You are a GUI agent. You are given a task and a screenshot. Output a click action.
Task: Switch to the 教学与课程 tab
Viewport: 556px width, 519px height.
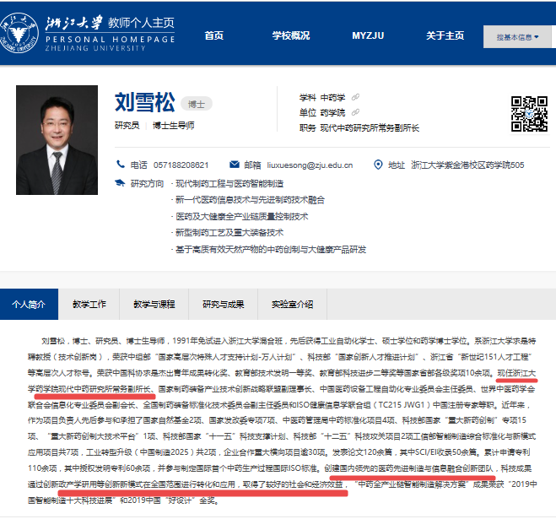[154, 304]
